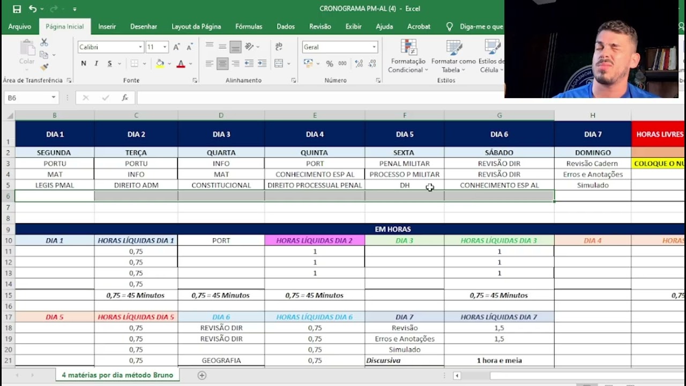Click the Name Box showing B6
This screenshot has width=686, height=386.
point(31,98)
